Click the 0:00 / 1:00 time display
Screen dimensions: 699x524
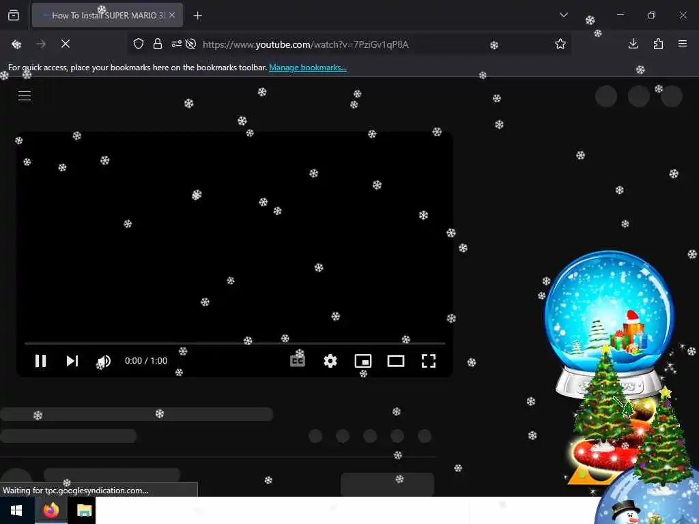click(146, 361)
